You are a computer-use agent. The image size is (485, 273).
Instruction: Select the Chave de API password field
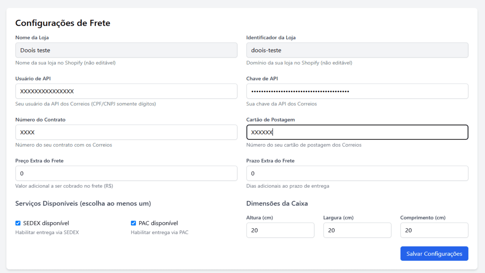click(357, 91)
